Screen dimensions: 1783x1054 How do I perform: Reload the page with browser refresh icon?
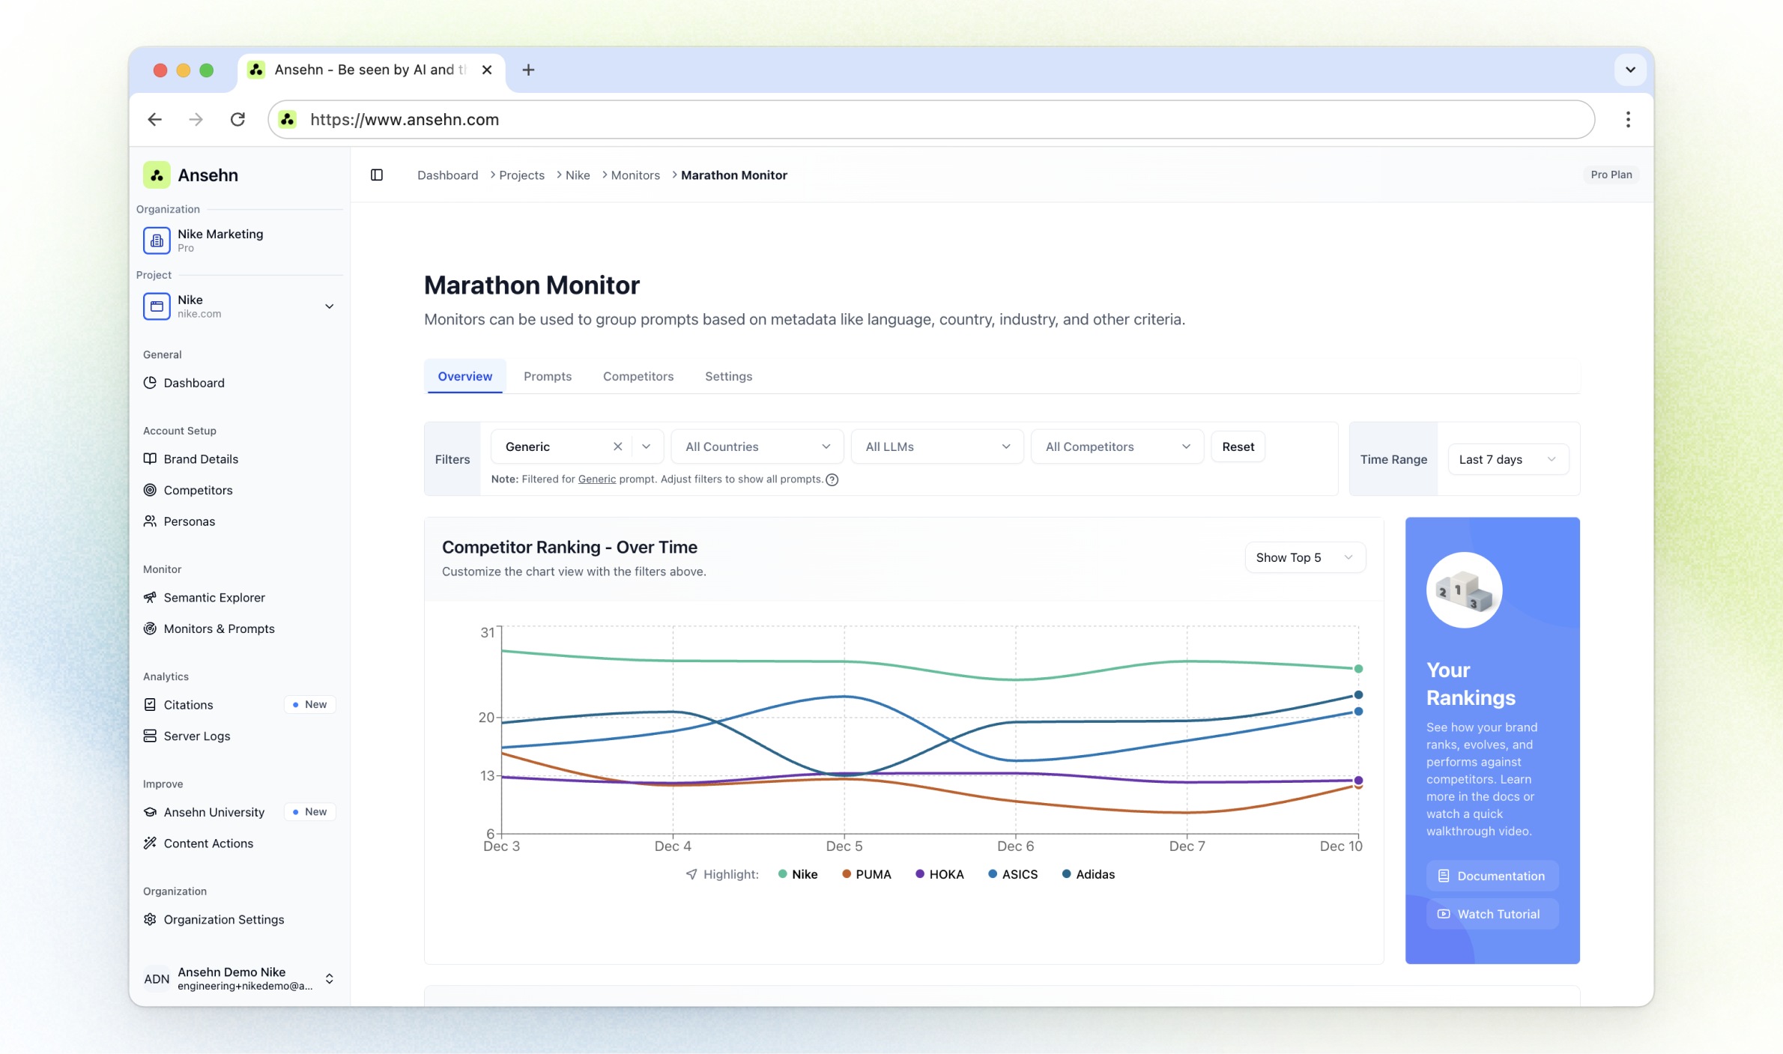point(237,119)
